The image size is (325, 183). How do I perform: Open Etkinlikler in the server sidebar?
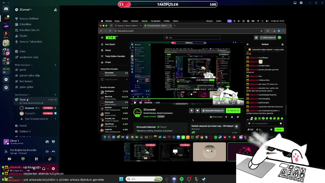(36, 24)
